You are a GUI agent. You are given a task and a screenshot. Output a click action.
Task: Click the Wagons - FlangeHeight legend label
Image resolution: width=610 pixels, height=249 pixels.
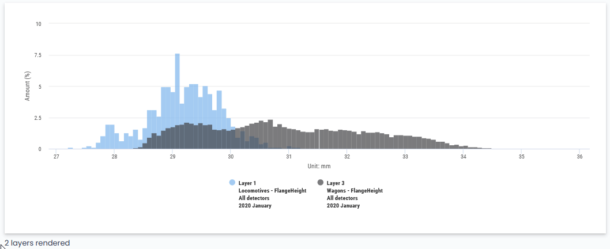[355, 190]
